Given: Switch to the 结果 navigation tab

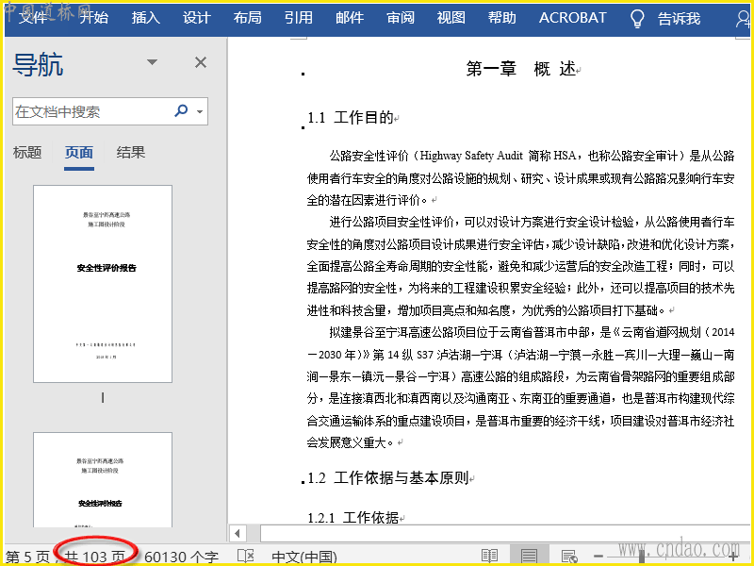Looking at the screenshot, I should pyautogui.click(x=131, y=153).
